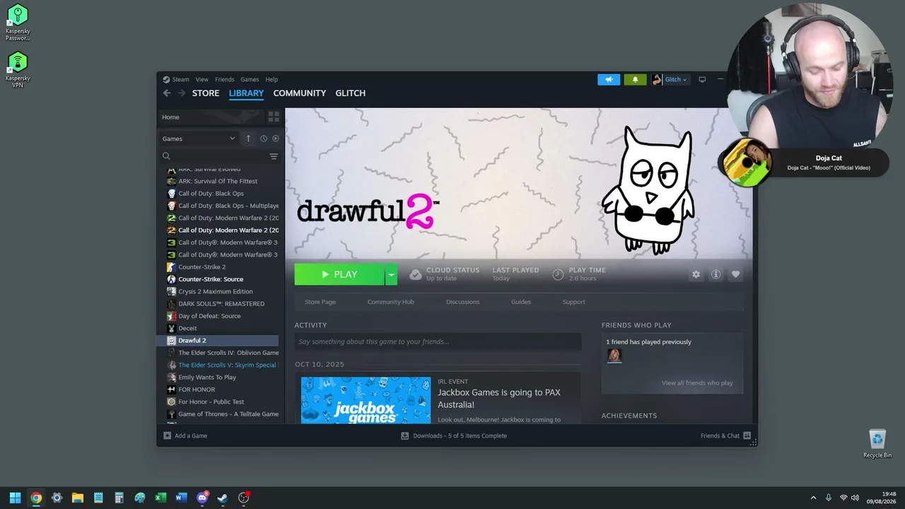Open the Games menu
This screenshot has width=905, height=509.
250,80
